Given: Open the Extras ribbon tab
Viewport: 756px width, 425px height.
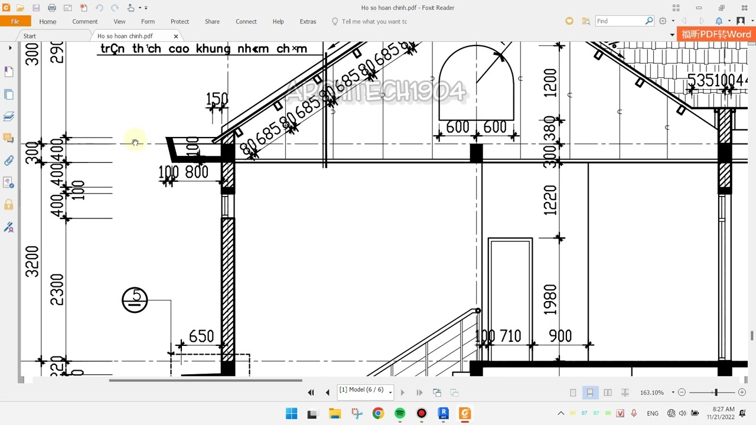Looking at the screenshot, I should pos(308,21).
